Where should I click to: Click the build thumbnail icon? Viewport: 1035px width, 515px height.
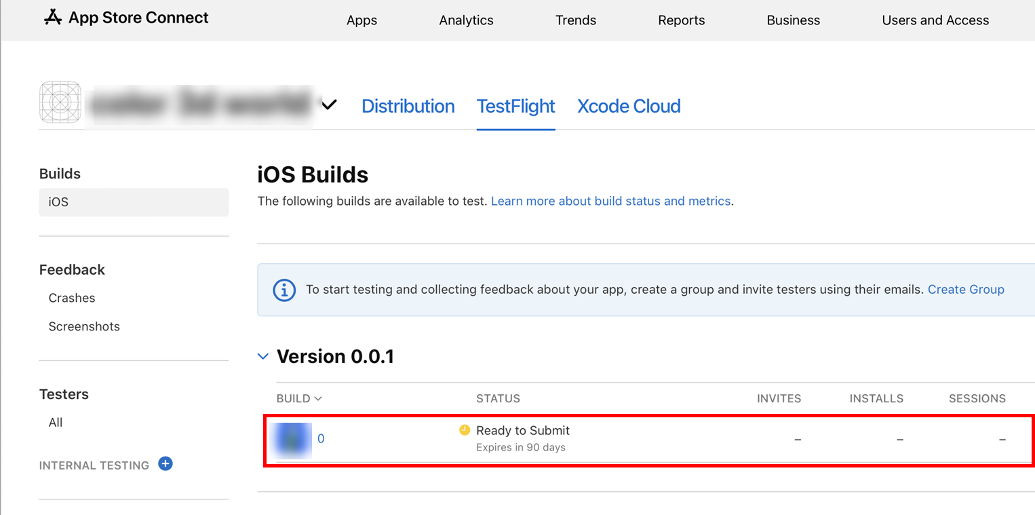pos(292,440)
